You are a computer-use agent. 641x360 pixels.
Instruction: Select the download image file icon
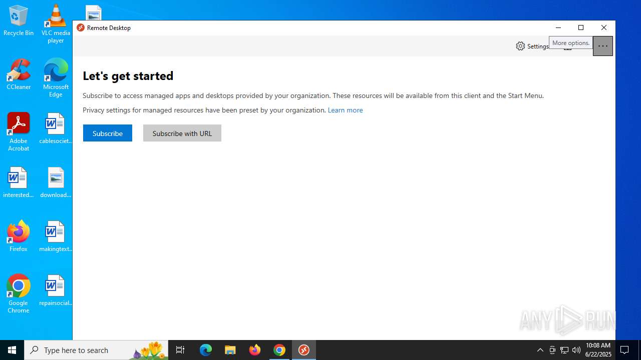point(56,182)
